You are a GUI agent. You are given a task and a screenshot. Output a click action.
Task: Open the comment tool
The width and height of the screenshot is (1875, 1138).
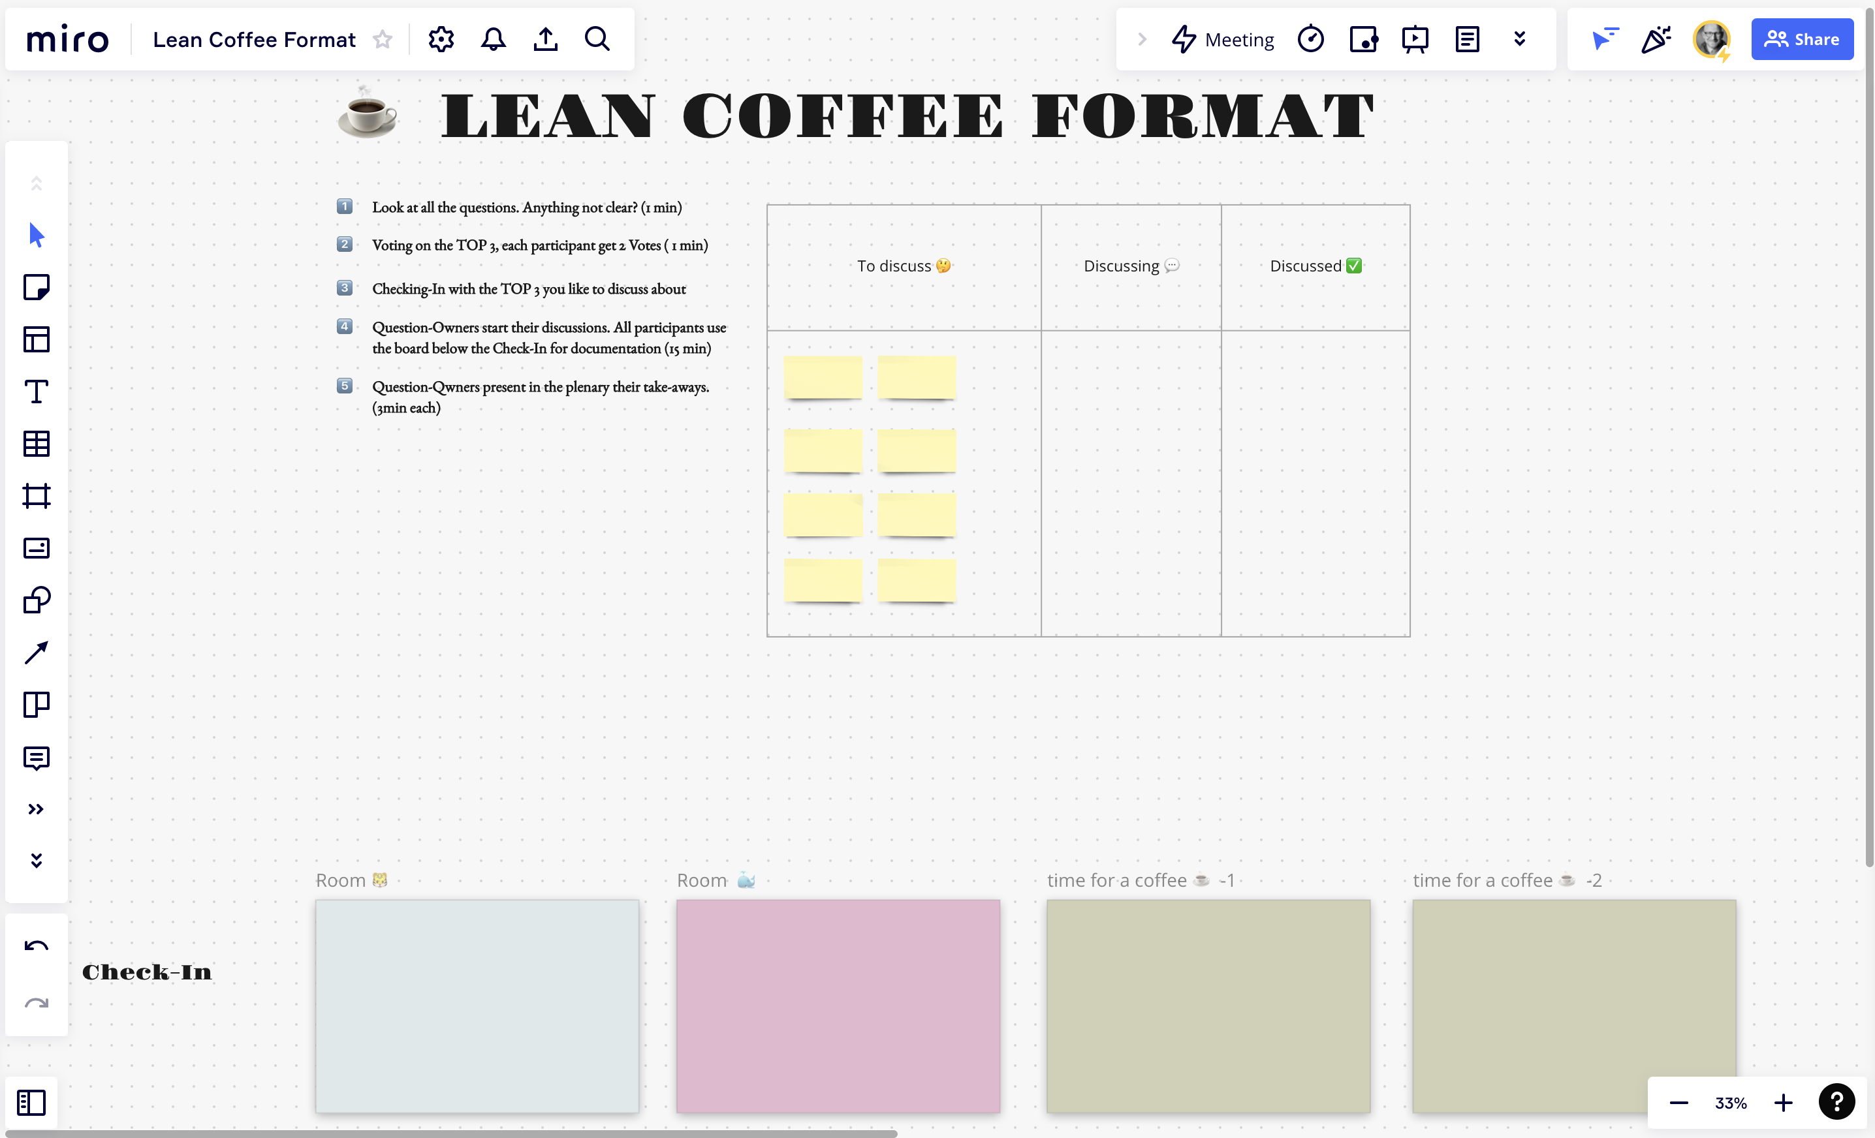click(x=36, y=758)
